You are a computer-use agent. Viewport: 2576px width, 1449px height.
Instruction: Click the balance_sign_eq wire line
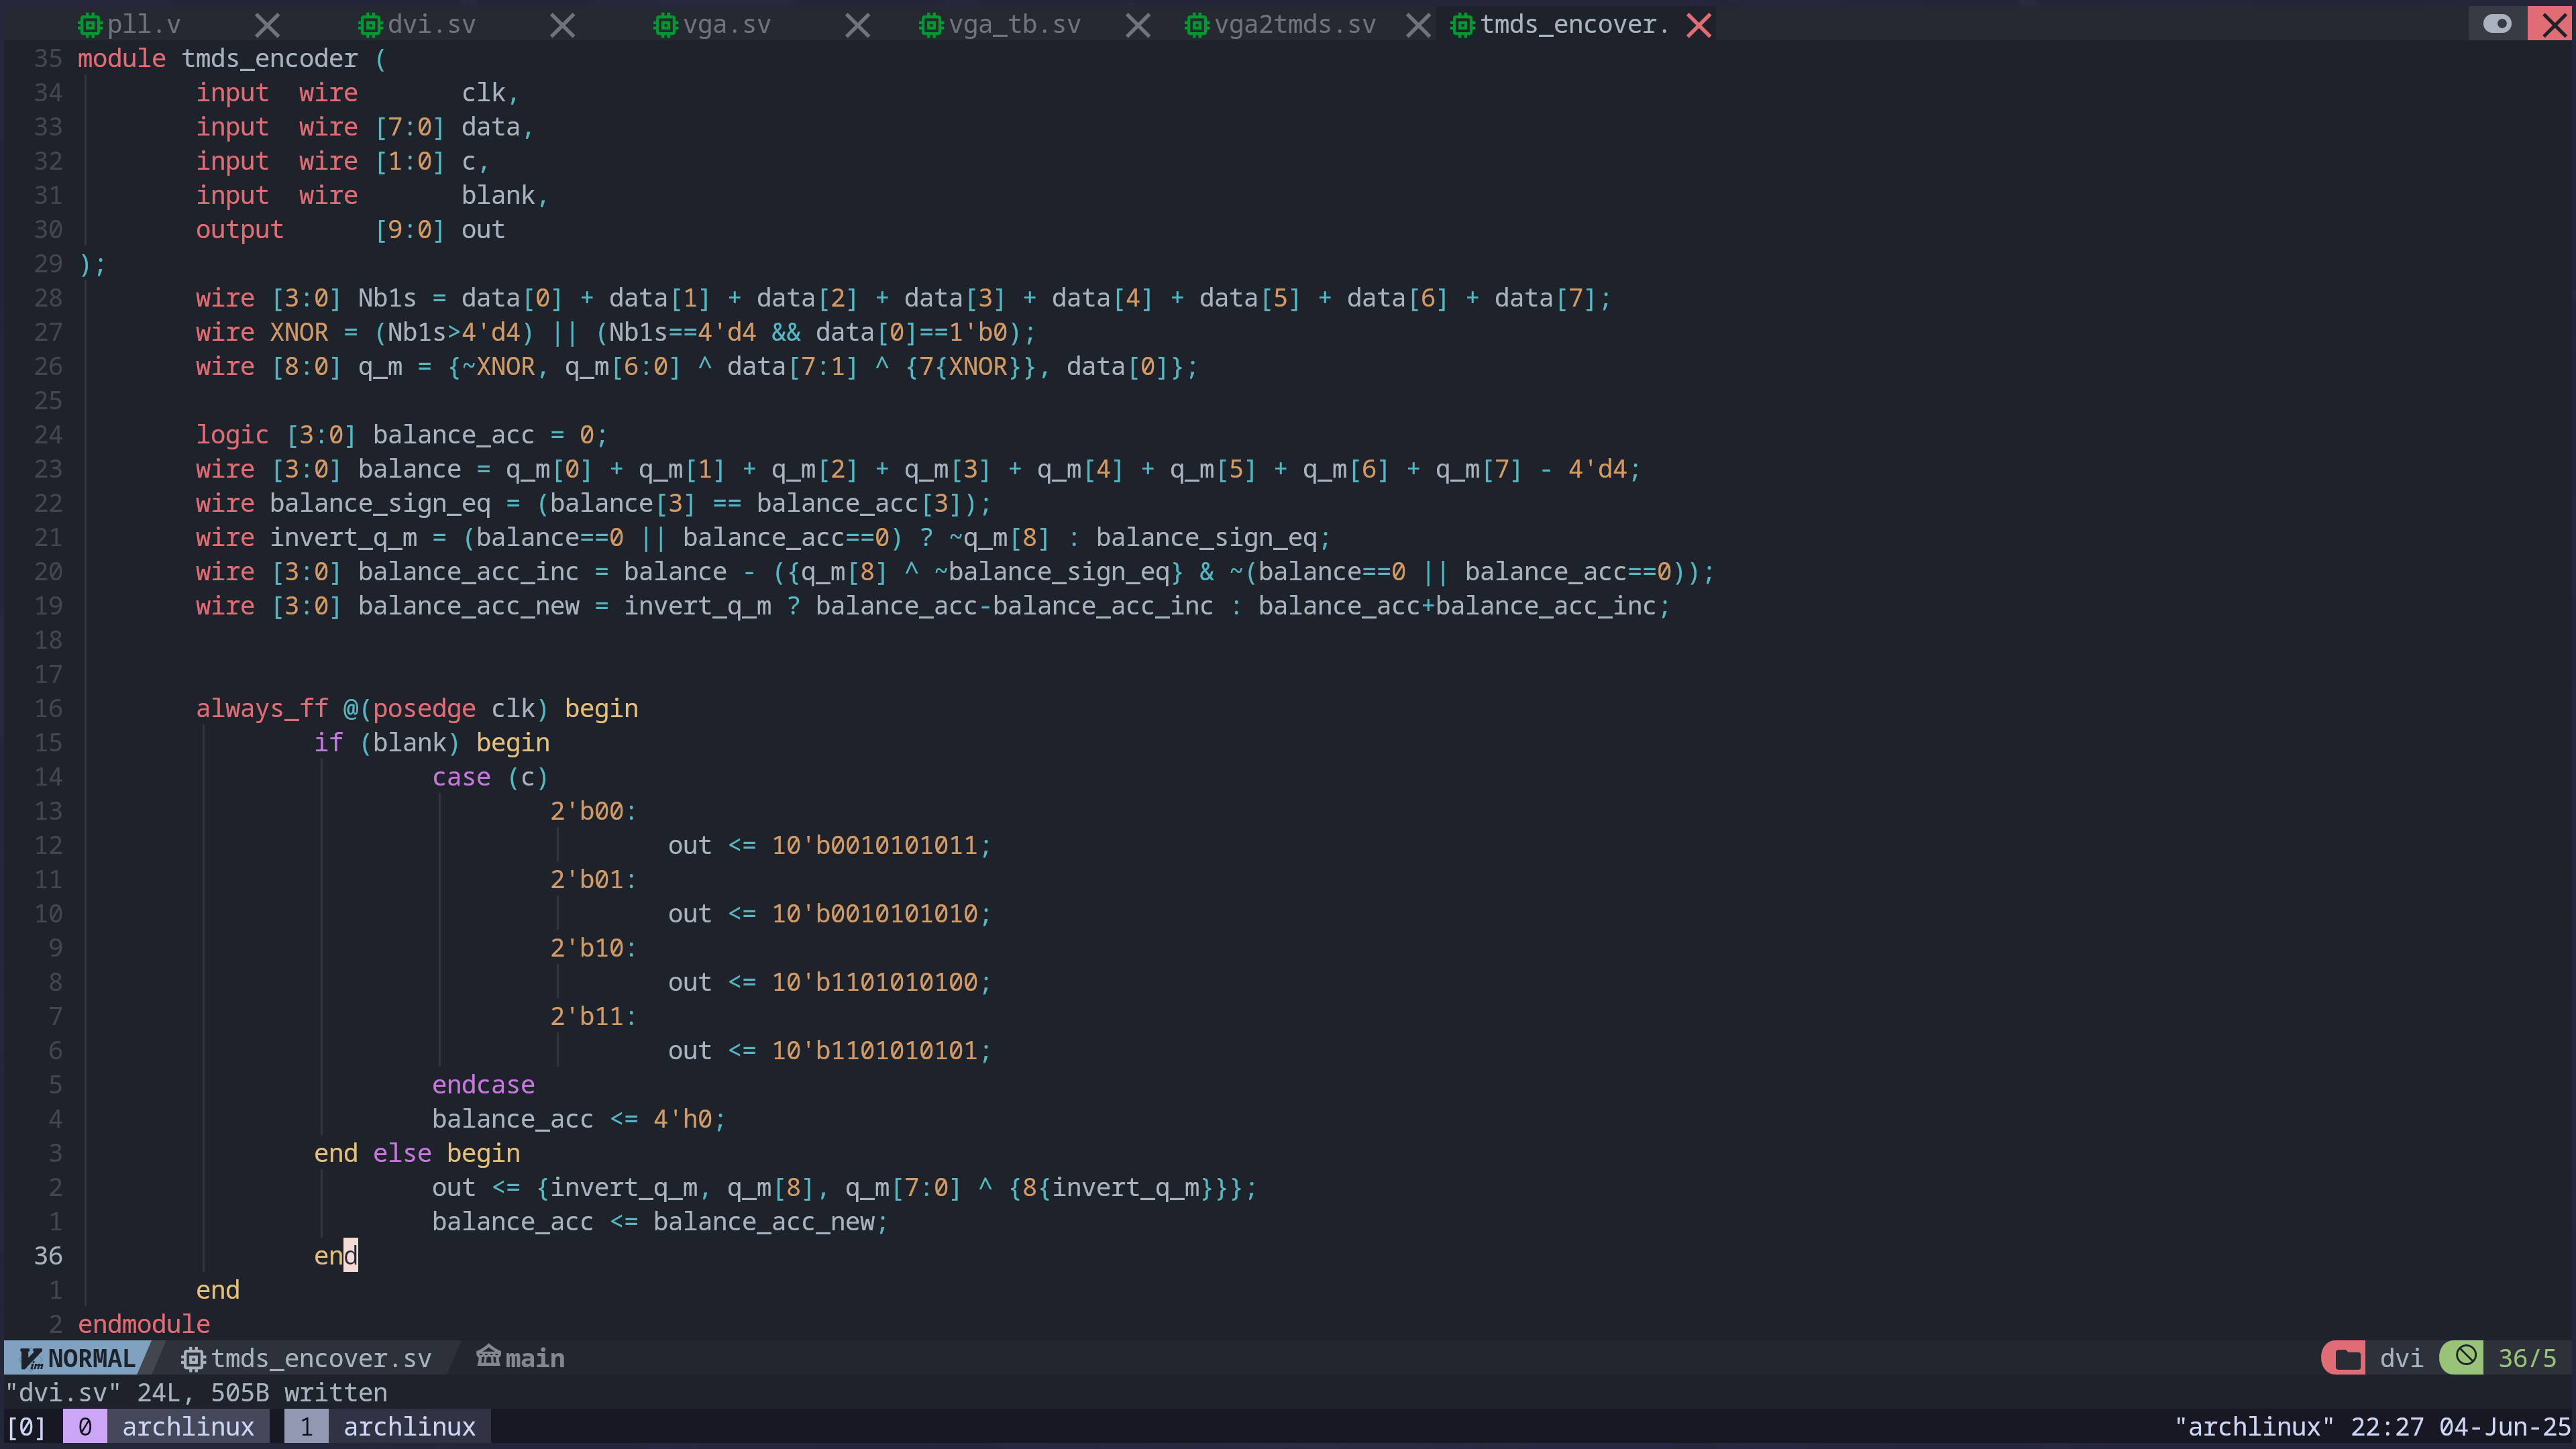tap(593, 503)
